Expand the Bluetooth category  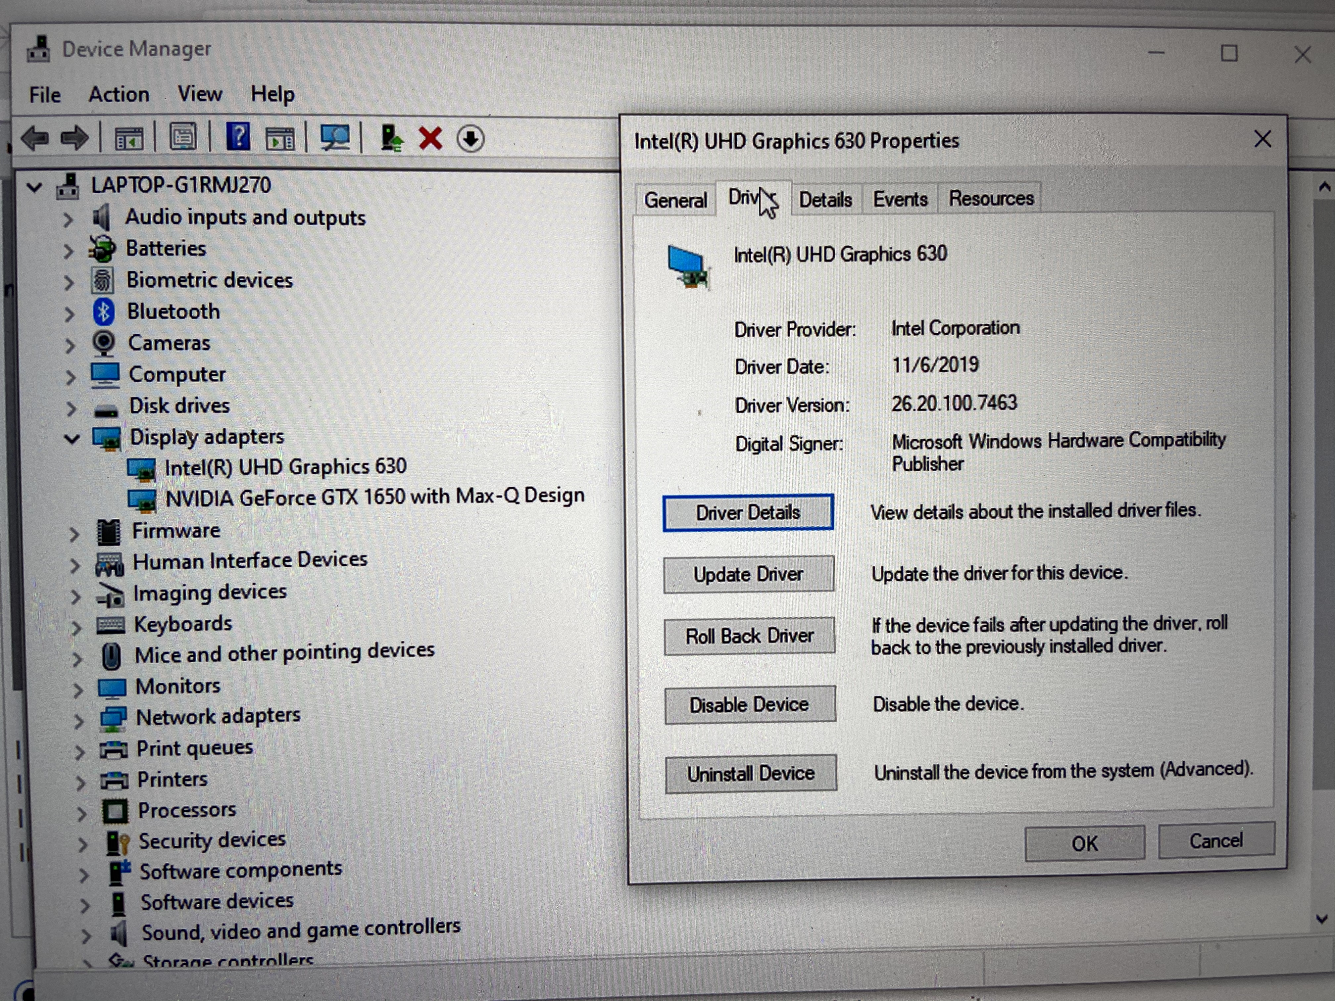point(70,314)
